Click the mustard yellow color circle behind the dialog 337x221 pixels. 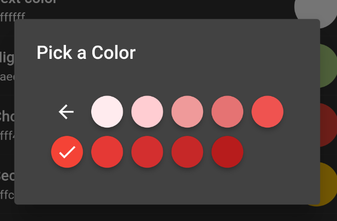329,184
